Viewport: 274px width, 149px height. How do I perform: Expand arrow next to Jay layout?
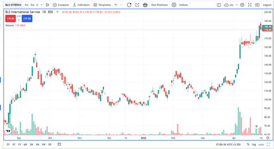[x=237, y=5]
